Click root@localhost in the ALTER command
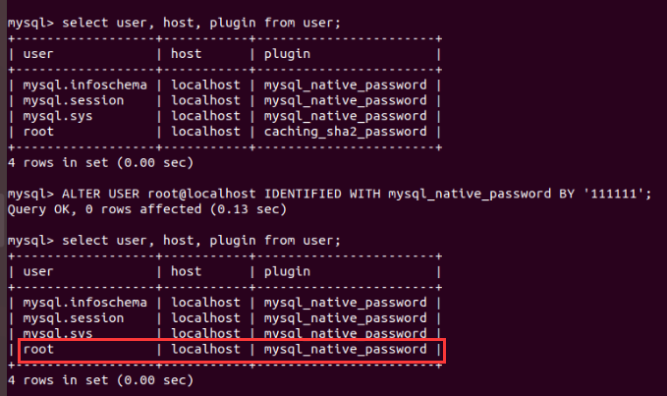Image resolution: width=667 pixels, height=396 pixels. click(201, 194)
